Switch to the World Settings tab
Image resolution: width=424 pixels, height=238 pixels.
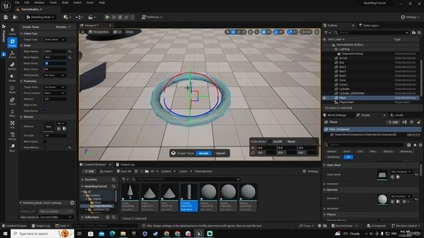pyautogui.click(x=335, y=115)
